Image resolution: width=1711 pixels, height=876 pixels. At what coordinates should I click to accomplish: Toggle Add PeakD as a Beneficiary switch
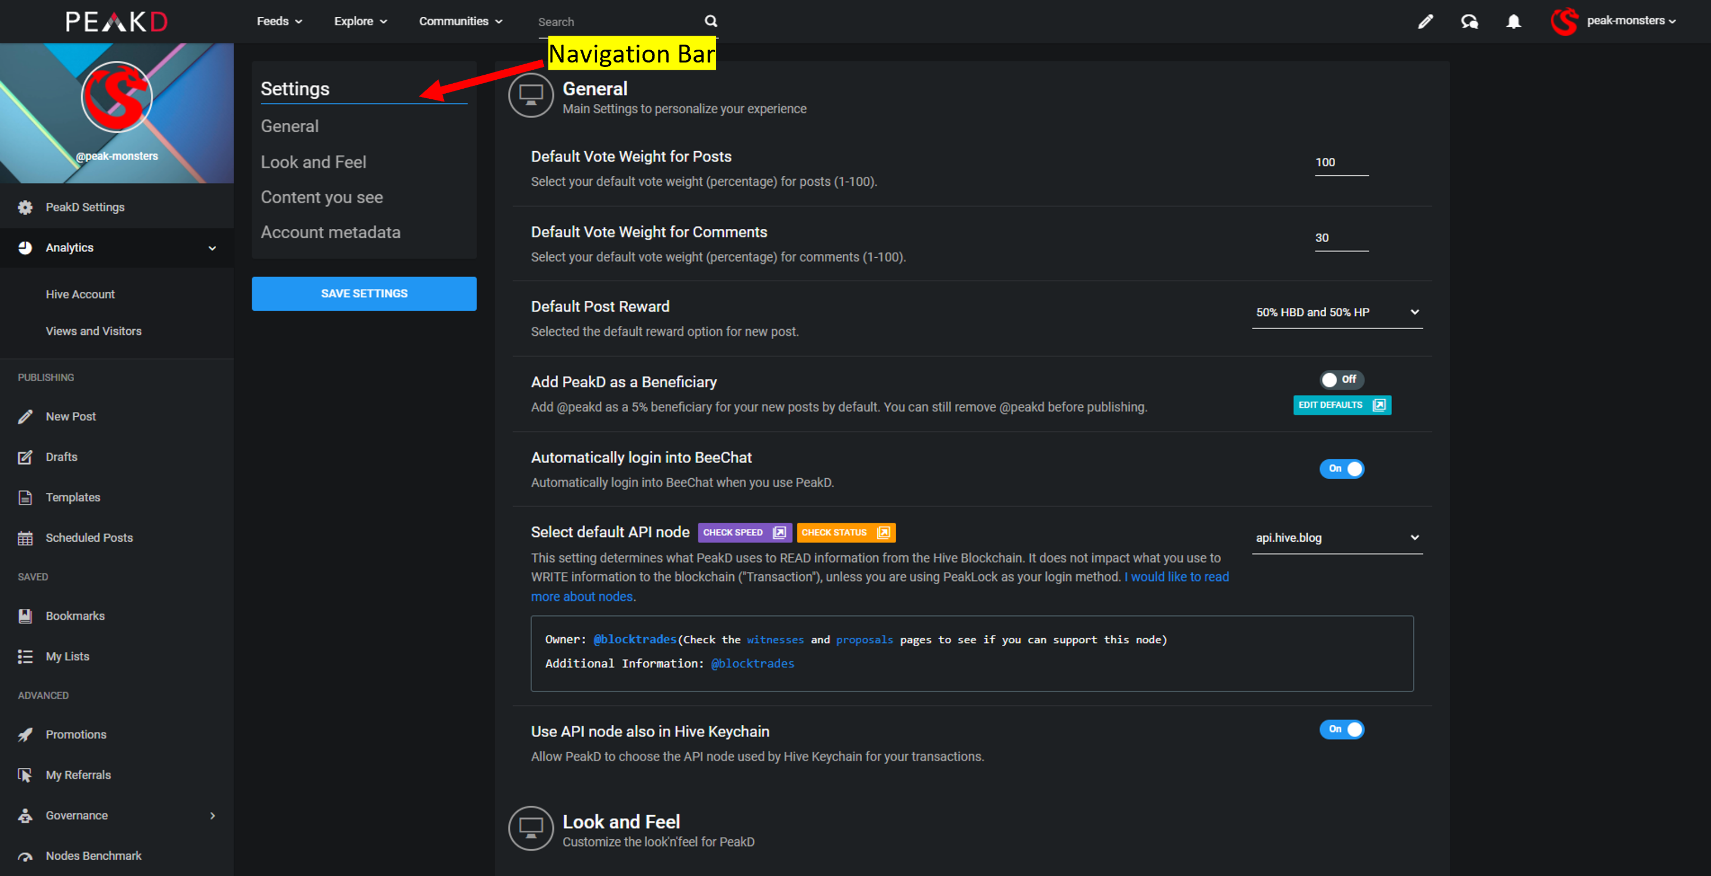point(1341,379)
